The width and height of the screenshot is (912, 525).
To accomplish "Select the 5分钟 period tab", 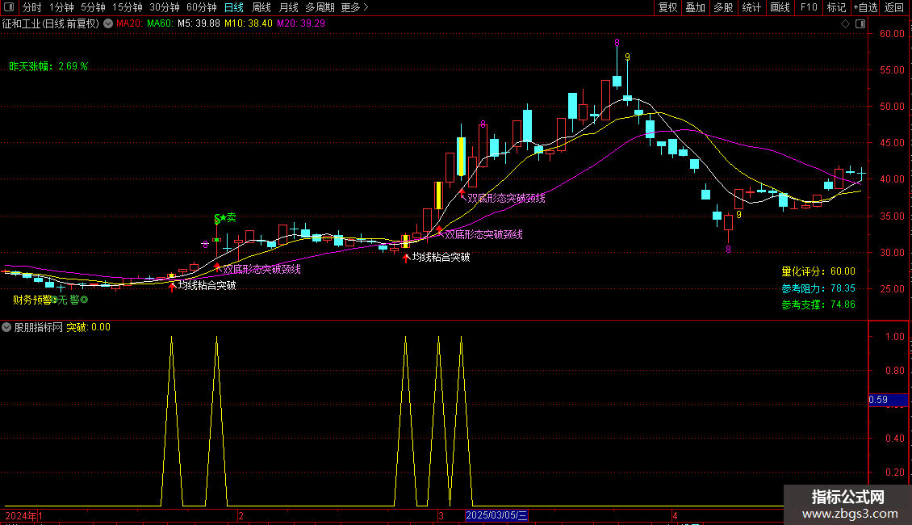I will coord(93,7).
